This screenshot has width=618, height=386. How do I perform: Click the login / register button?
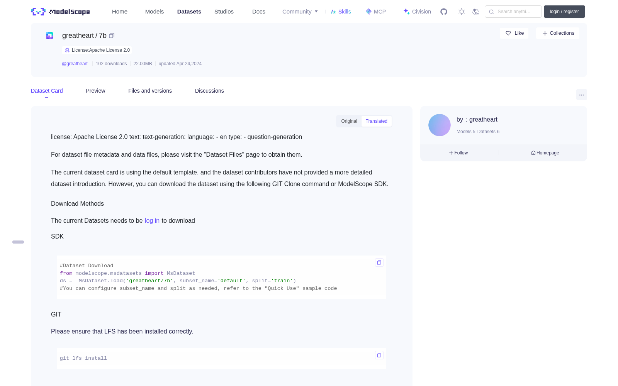tap(564, 12)
